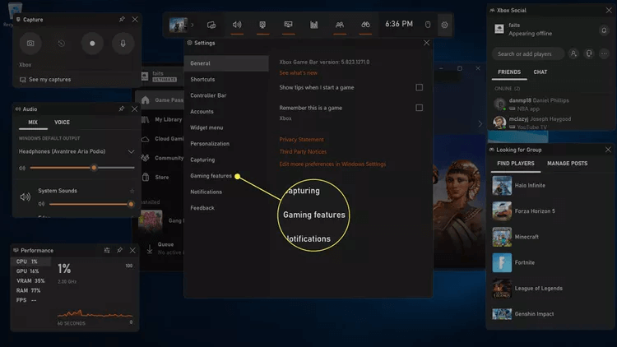The width and height of the screenshot is (617, 347).
Task: Open widget menu icon on Game Bar
Action: pyautogui.click(x=211, y=25)
